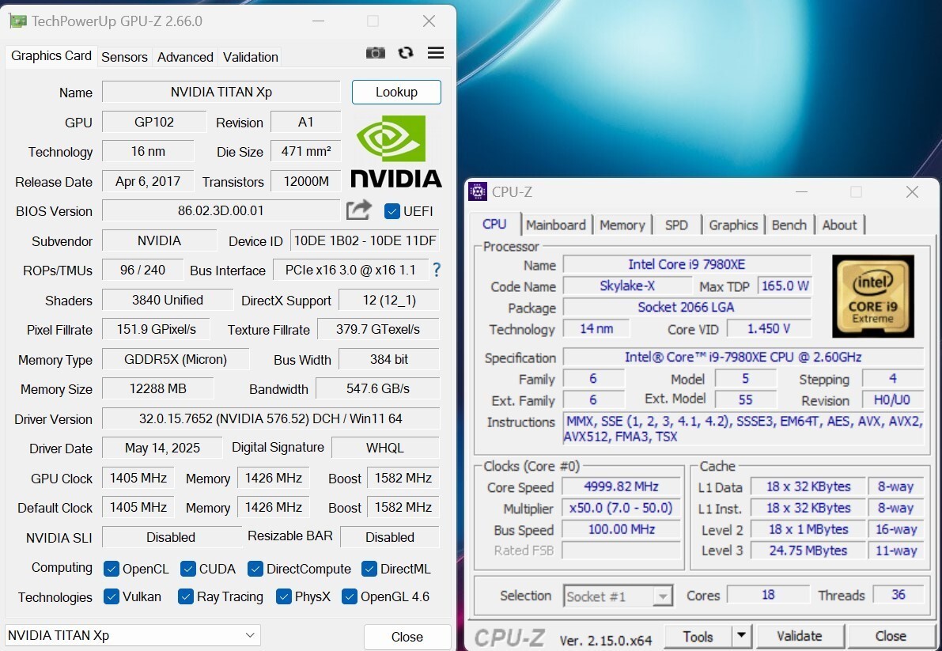Click the GPU-Z refresh icon

406,53
